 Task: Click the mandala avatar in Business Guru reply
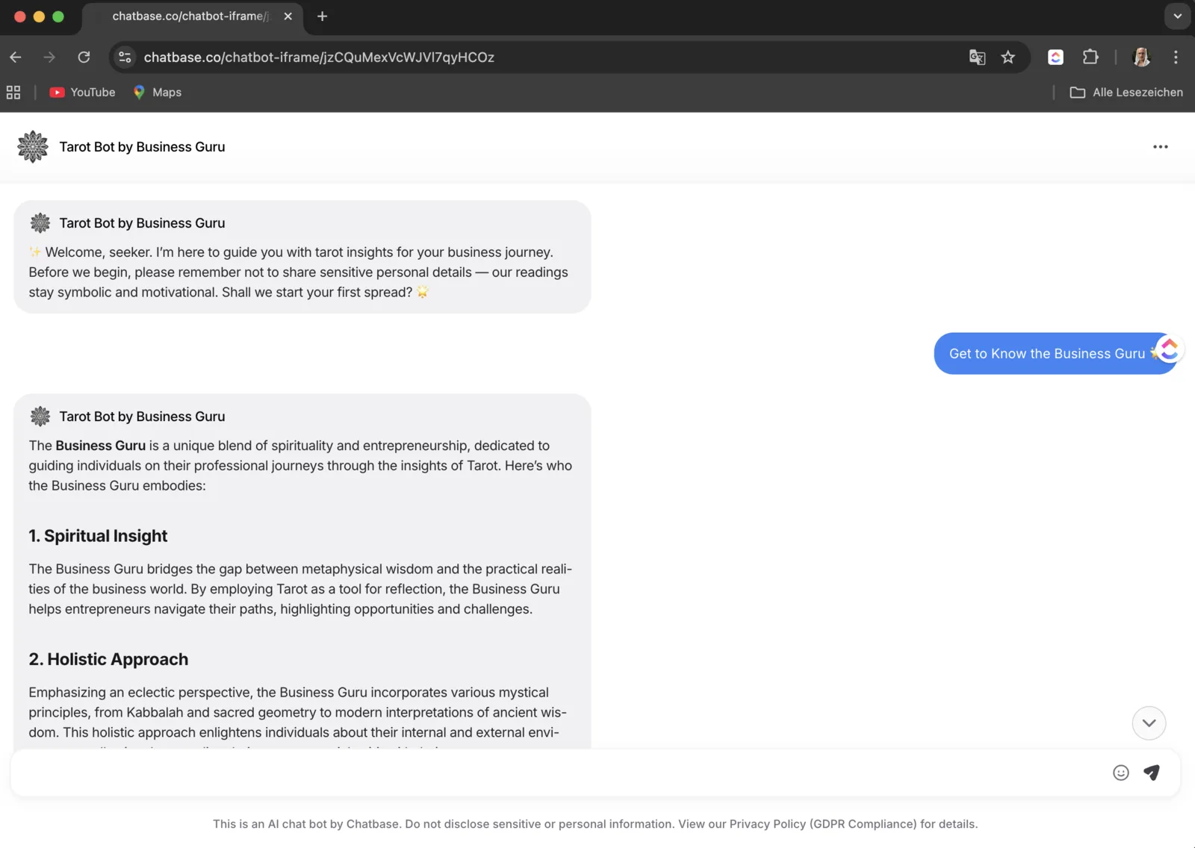tap(40, 417)
